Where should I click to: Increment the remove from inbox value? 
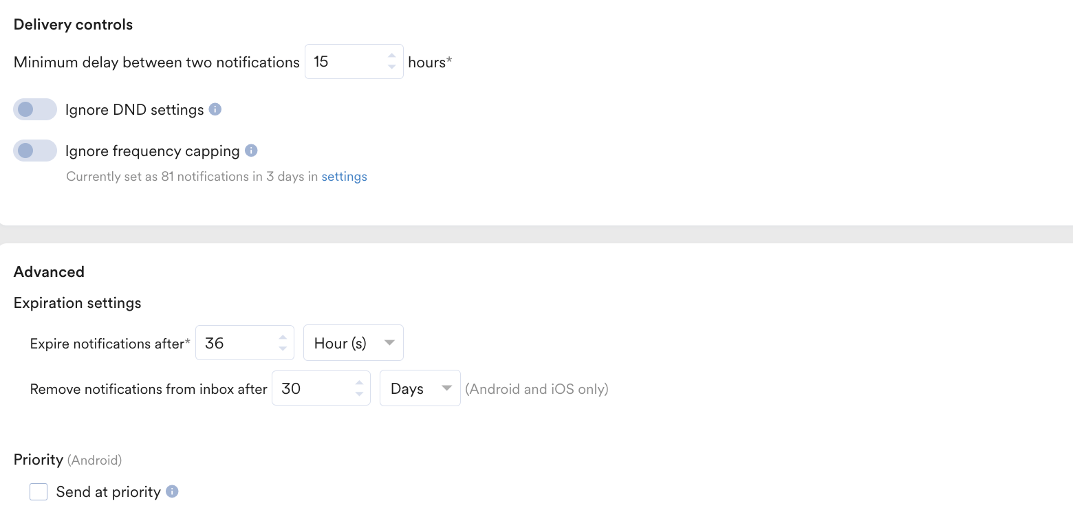coord(359,383)
